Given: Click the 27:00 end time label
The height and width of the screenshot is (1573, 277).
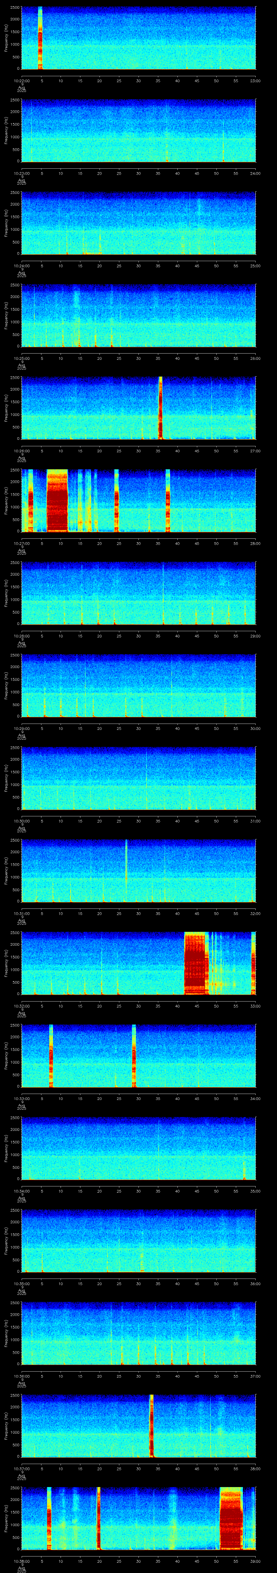Looking at the screenshot, I should coord(255,451).
